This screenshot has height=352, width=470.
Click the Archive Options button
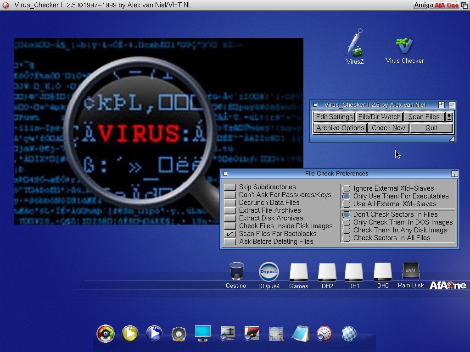click(x=340, y=128)
